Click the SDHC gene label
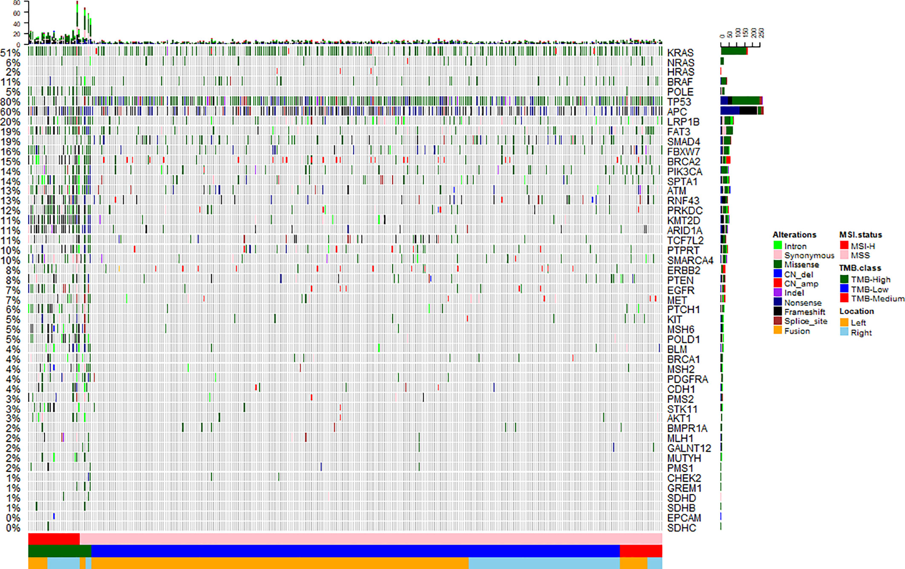905x569 pixels. pos(682,528)
